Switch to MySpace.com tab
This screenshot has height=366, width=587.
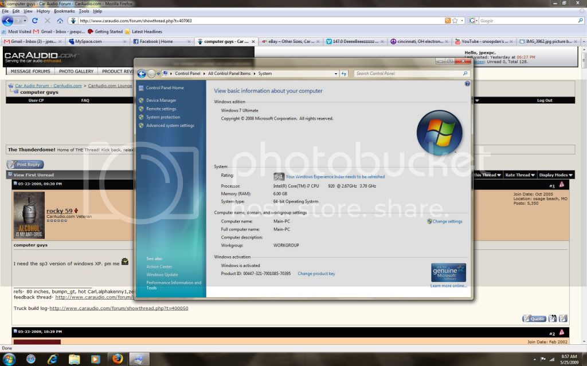click(97, 41)
